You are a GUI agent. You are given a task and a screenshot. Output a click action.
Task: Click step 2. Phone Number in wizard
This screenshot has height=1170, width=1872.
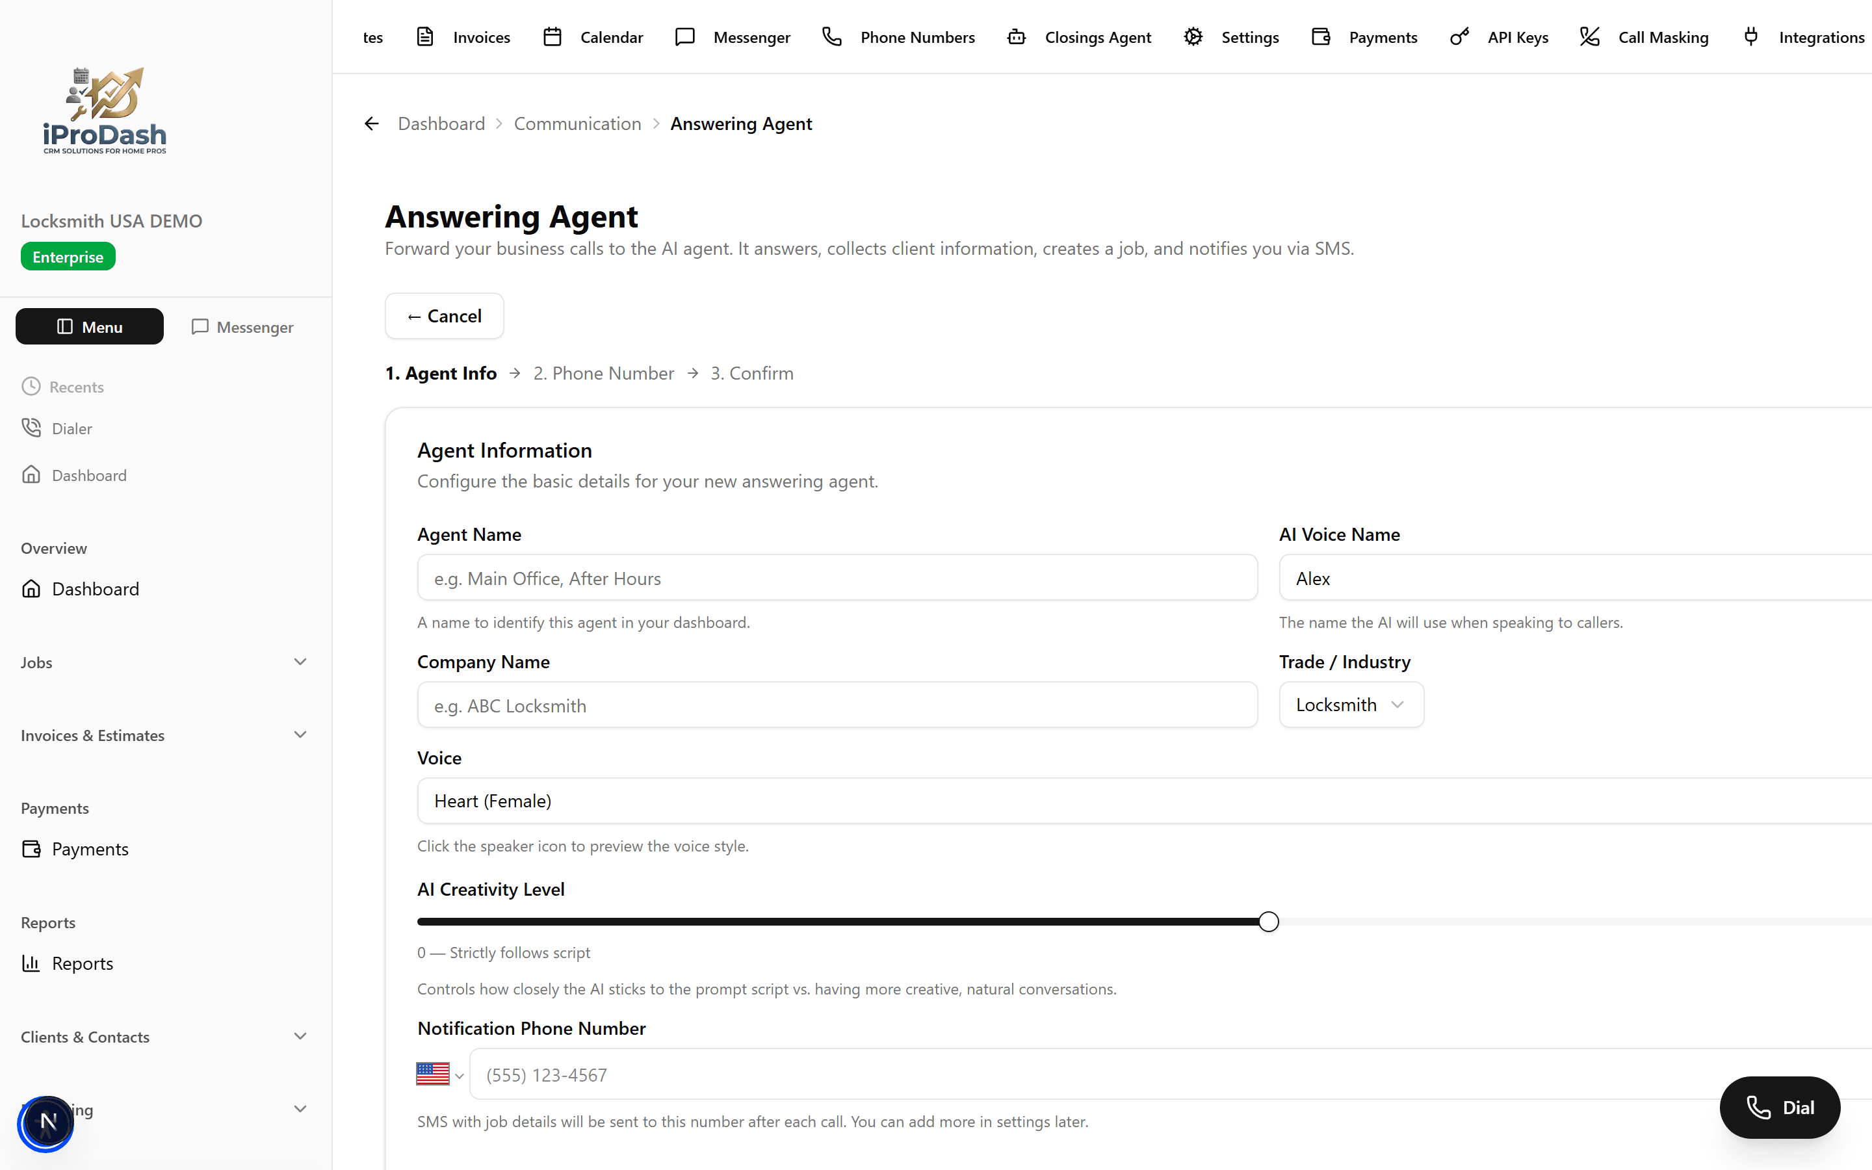[603, 374]
